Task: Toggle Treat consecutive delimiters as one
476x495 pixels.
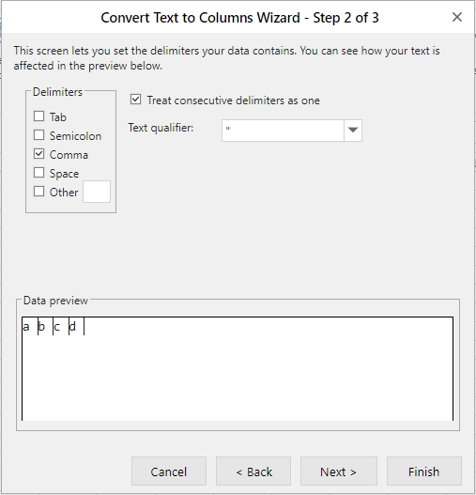Action: (136, 100)
